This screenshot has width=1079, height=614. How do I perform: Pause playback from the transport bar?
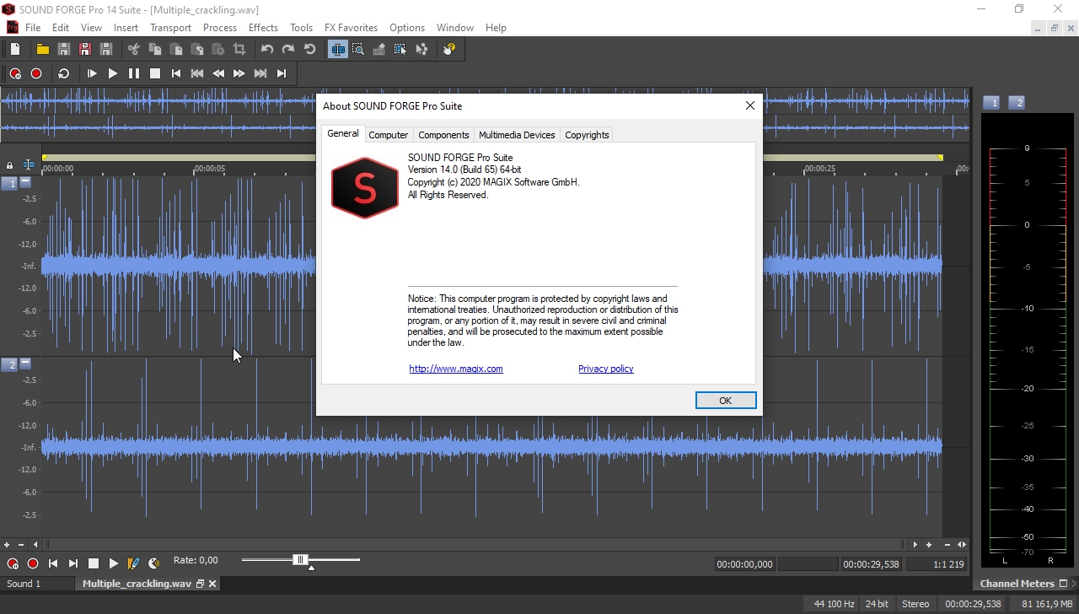click(134, 73)
